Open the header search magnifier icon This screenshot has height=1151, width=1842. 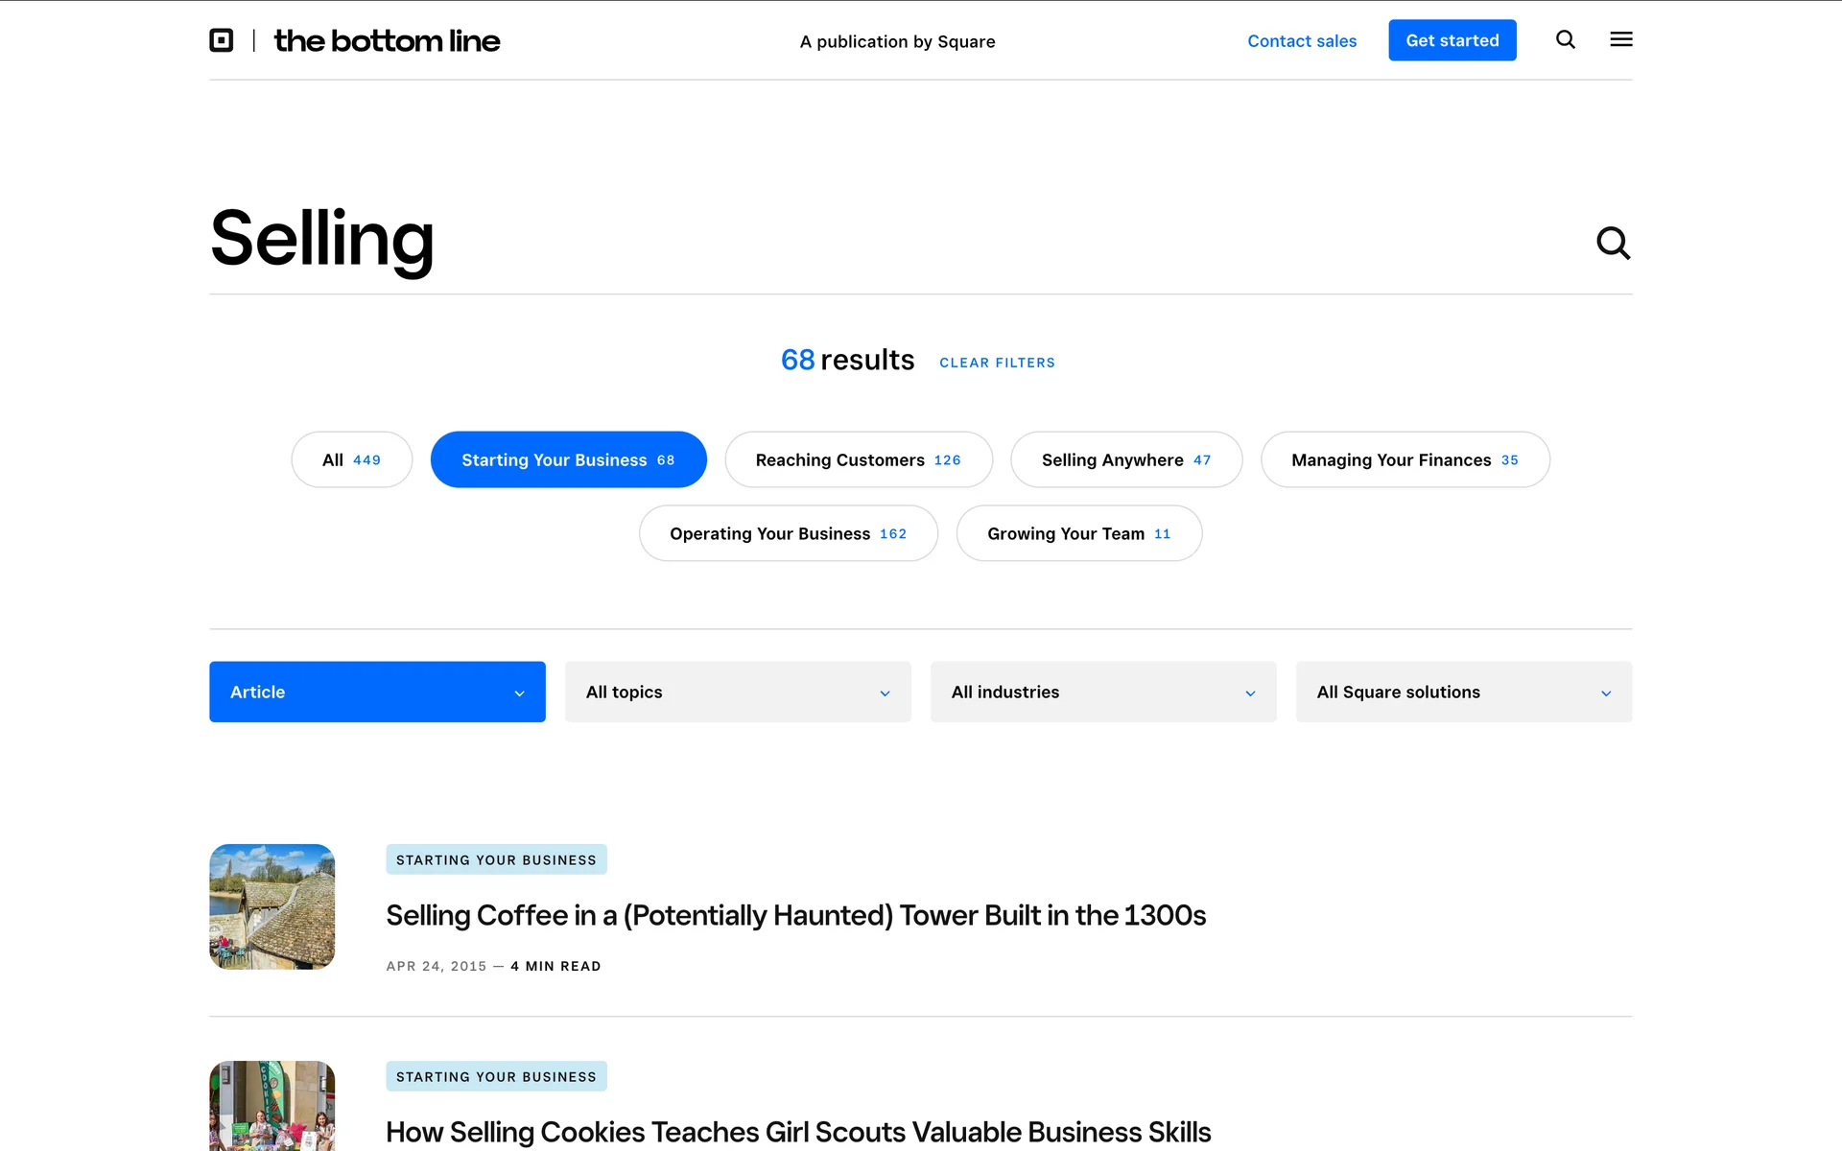click(1565, 39)
